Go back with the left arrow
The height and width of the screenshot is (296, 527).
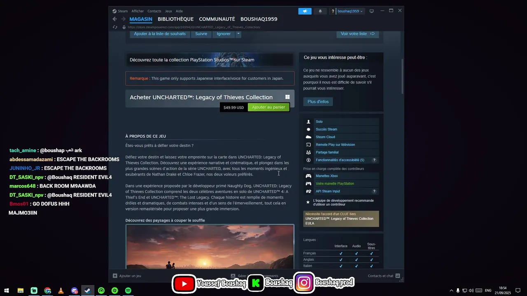point(115,19)
